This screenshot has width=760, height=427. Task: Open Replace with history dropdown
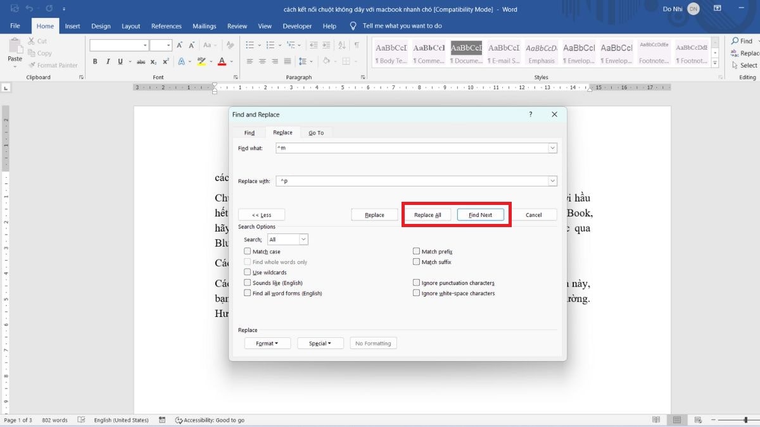pyautogui.click(x=552, y=181)
